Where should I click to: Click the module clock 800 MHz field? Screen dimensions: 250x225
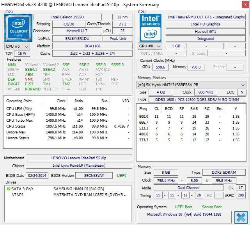[x=206, y=92]
